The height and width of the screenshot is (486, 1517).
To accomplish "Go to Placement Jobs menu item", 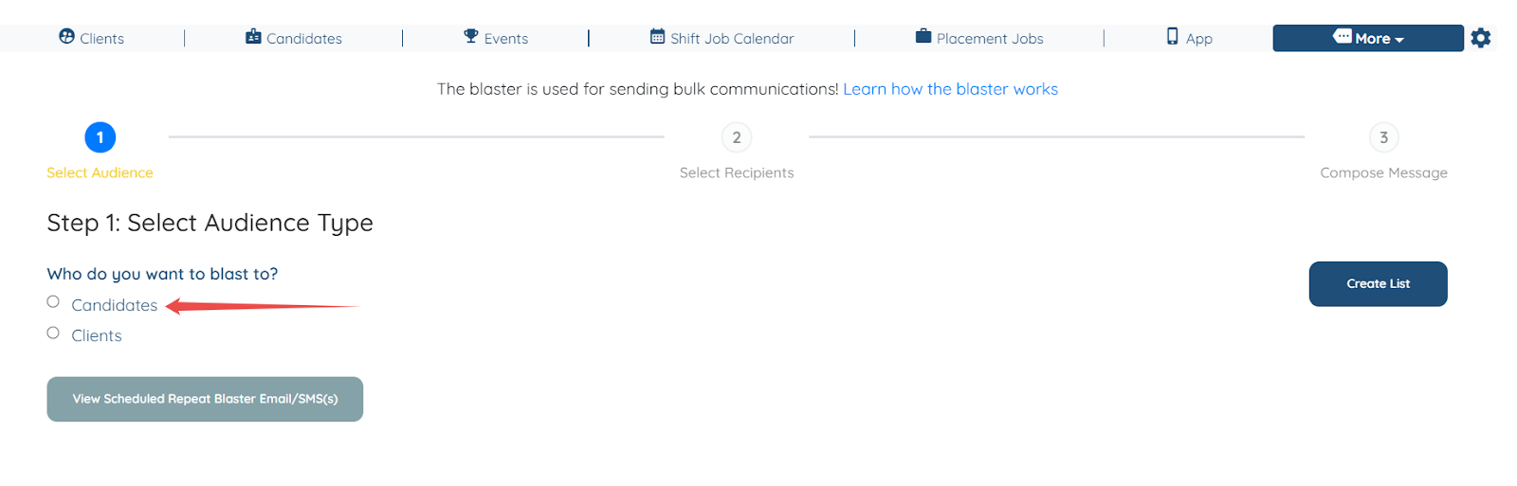I will (x=990, y=39).
